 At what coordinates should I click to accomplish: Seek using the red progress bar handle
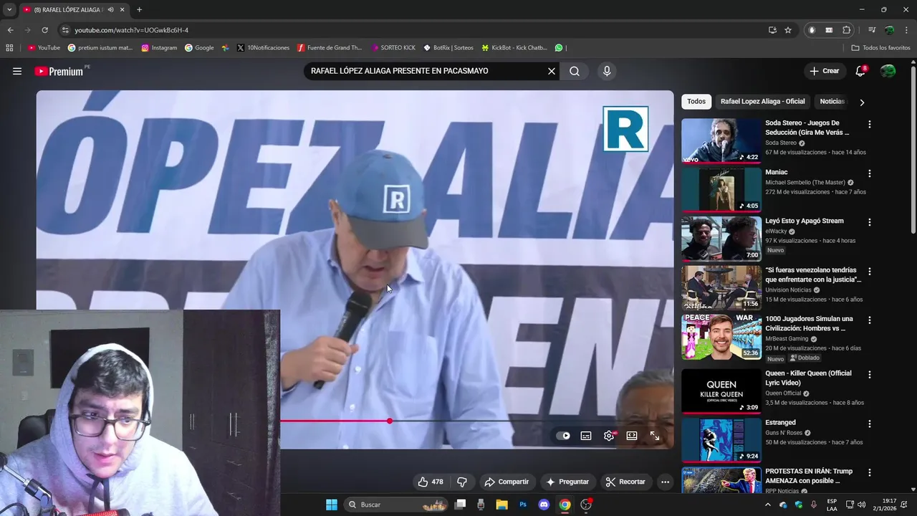[390, 421]
